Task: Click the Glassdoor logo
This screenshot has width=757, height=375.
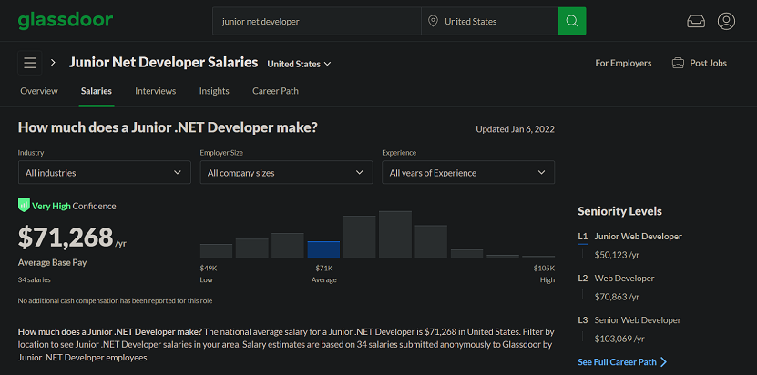Action: tap(66, 20)
